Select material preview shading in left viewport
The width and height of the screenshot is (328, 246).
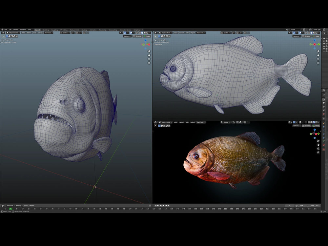click(145, 33)
